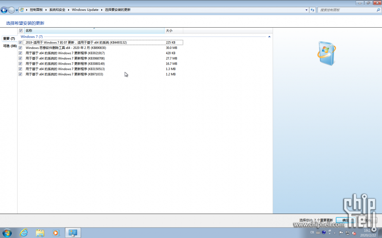
Task: Focus the 搜索控制面板 search field
Action: 347,10
